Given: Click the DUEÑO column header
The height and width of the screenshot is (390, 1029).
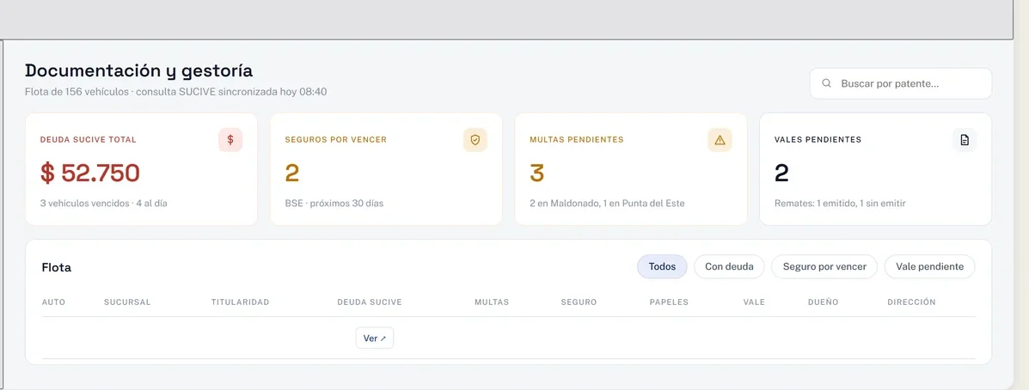Looking at the screenshot, I should [x=824, y=302].
